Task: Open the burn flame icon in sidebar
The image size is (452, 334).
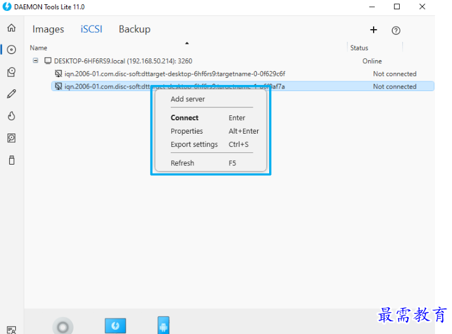Action: [12, 116]
